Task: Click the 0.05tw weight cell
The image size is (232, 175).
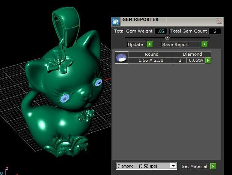Action: tap(196, 60)
